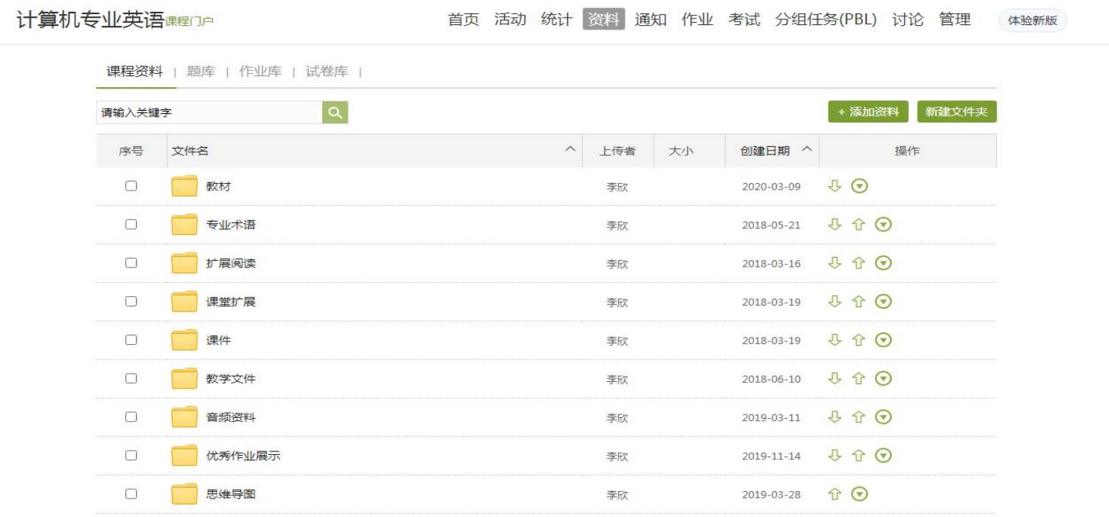Open more actions dropdown for 教材
Screen dimensions: 1109x517
859,186
